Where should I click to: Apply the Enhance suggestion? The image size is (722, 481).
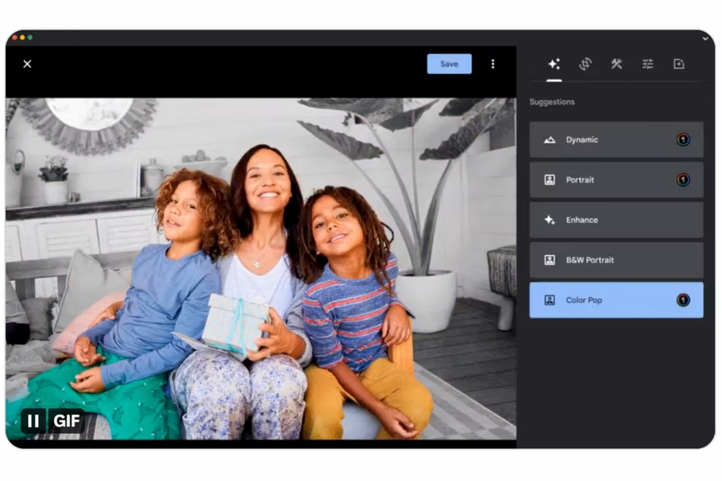click(x=616, y=220)
